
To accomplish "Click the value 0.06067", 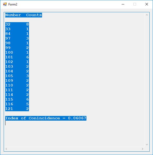I will [77, 118].
